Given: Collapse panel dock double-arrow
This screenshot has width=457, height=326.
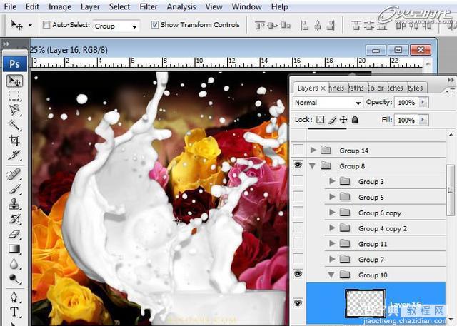Looking at the screenshot, I should (451, 79).
